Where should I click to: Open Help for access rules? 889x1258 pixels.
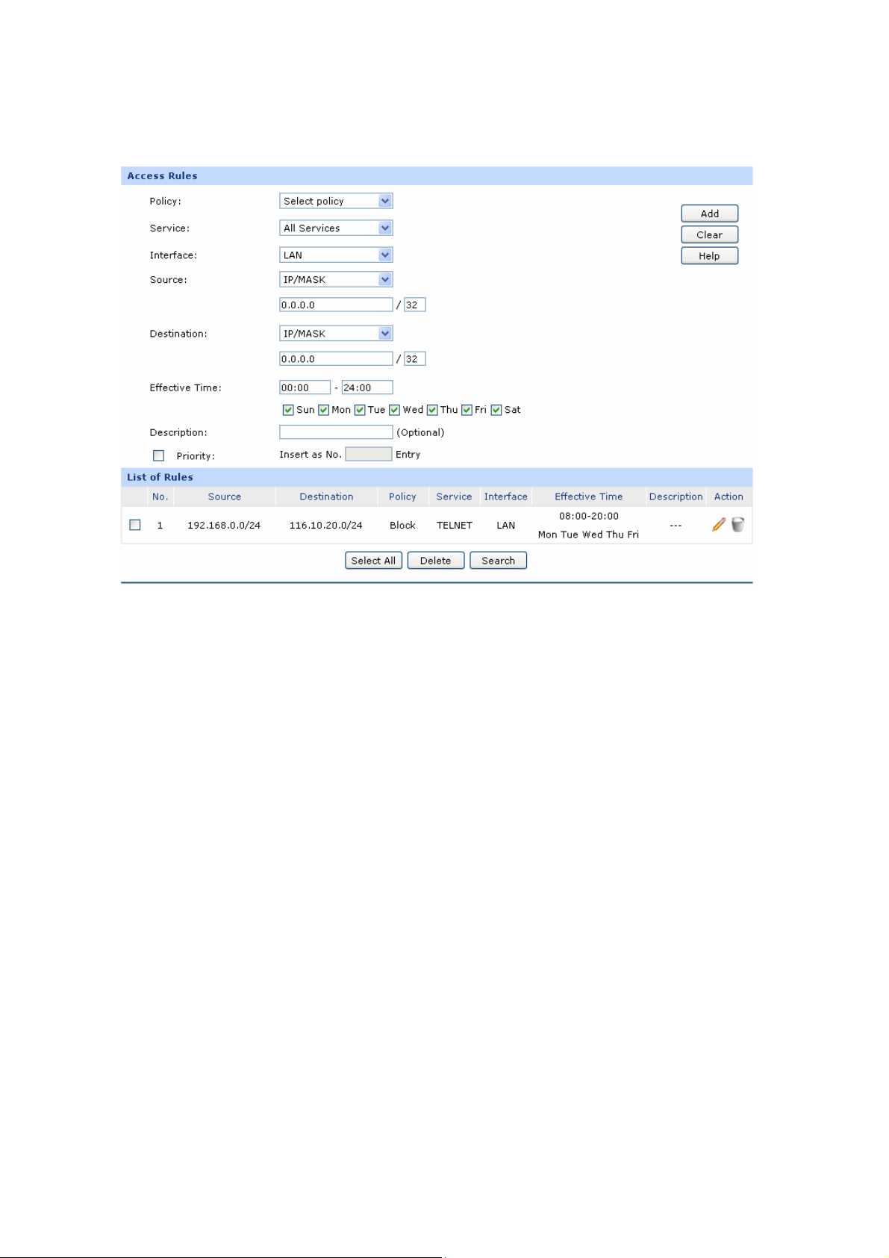click(x=709, y=256)
